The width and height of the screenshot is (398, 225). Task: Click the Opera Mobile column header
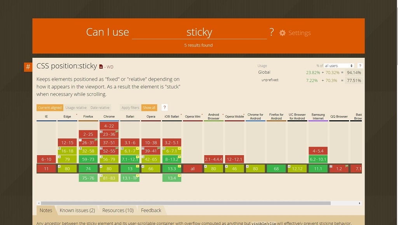[234, 116]
